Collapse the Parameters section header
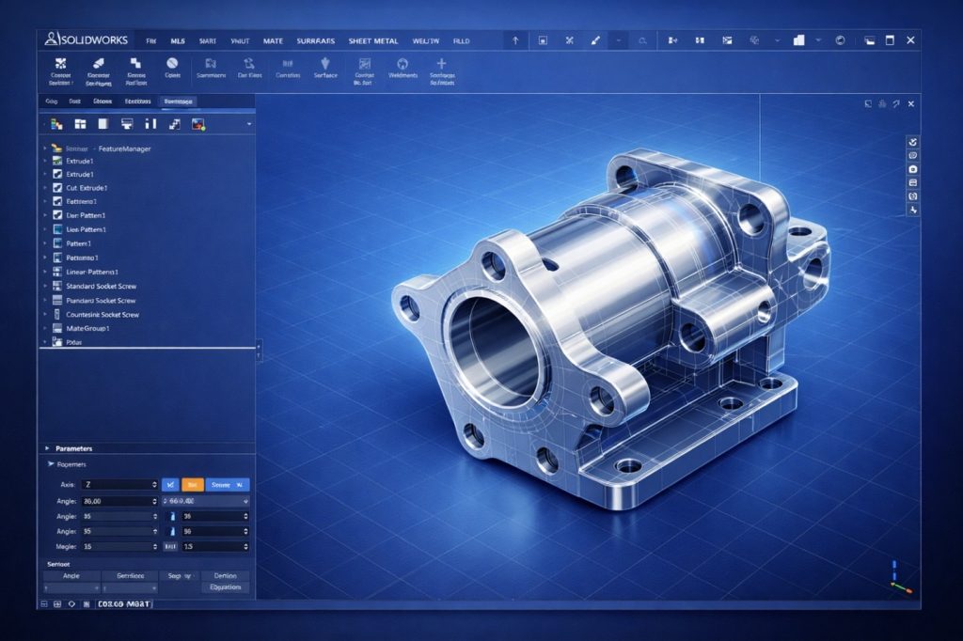963x641 pixels. coord(45,448)
